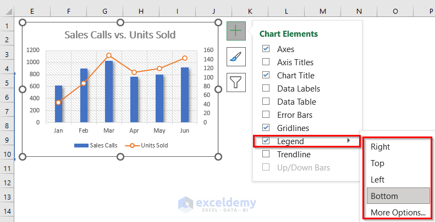Enable the Axis Titles checkbox
This screenshot has width=435, height=222.
tap(266, 62)
